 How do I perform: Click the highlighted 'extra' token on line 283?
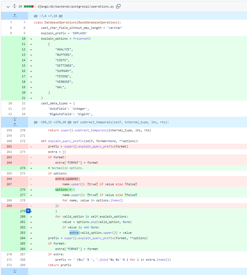pyautogui.click(x=74, y=233)
